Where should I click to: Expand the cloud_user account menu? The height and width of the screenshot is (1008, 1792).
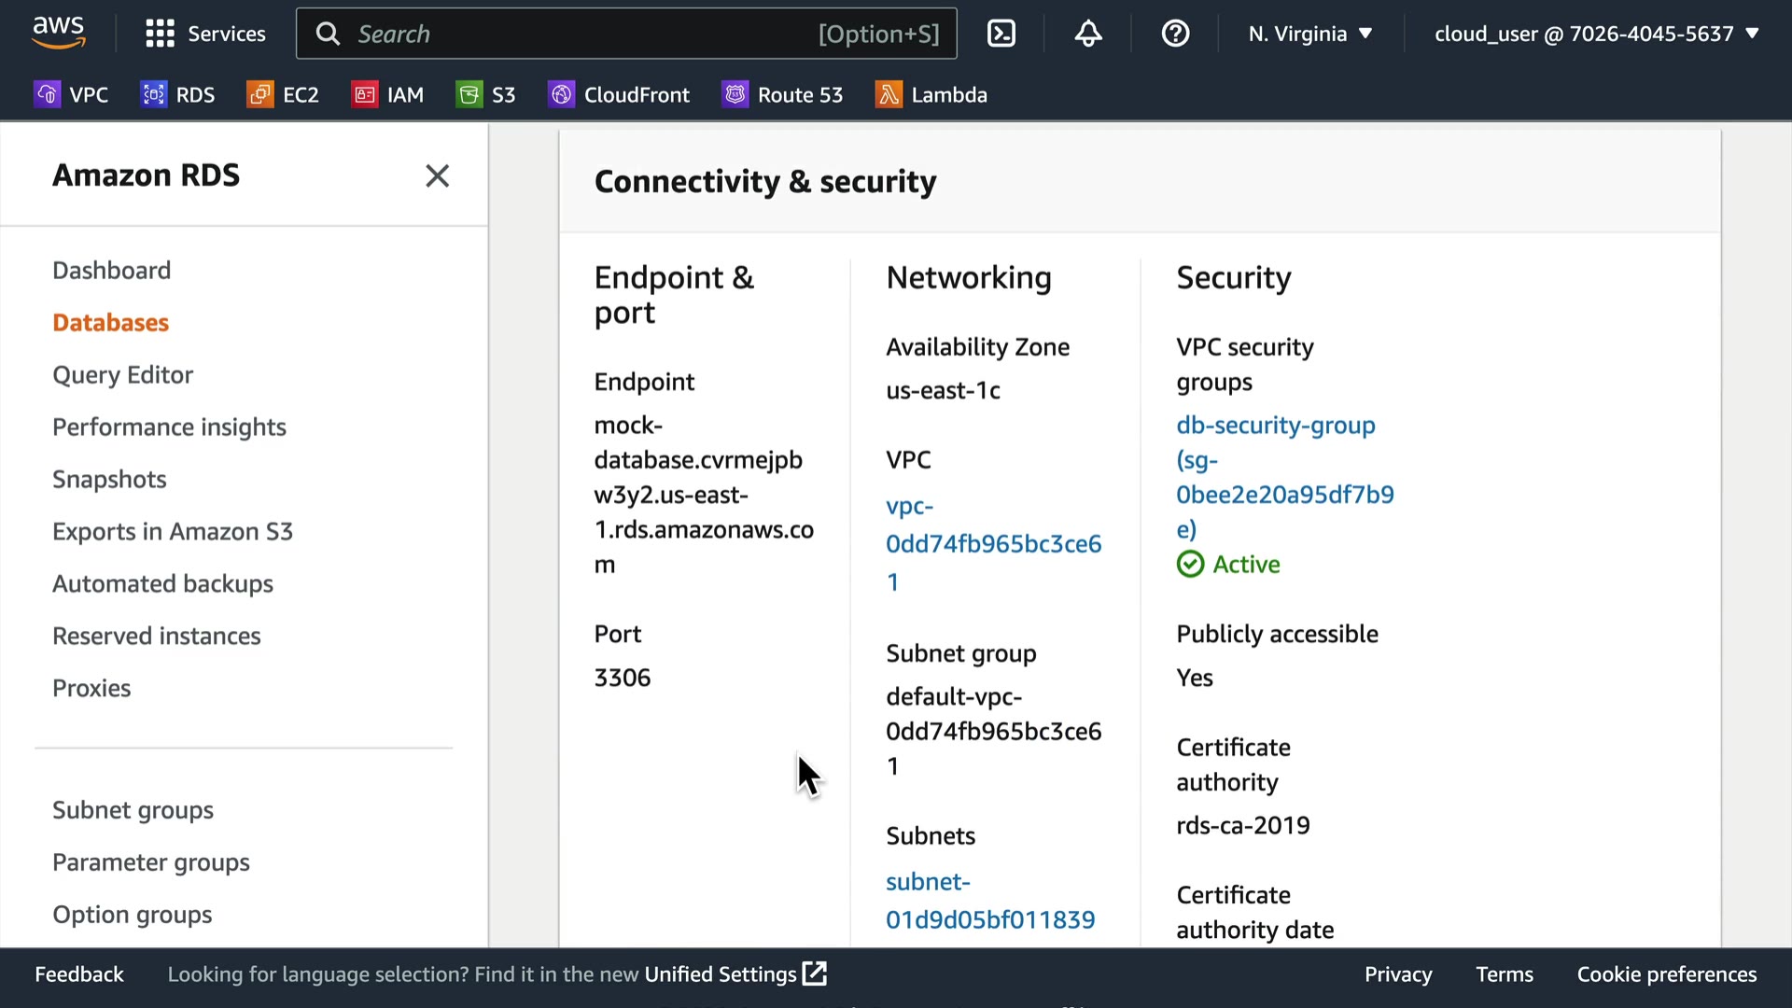coord(1596,35)
